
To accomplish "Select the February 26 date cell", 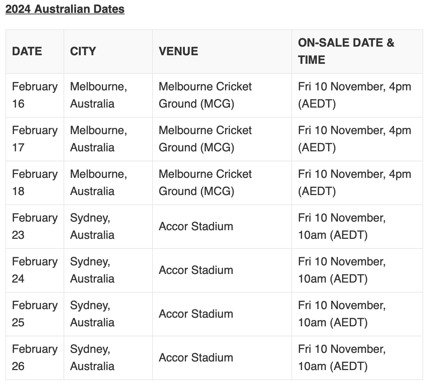I will coord(35,358).
